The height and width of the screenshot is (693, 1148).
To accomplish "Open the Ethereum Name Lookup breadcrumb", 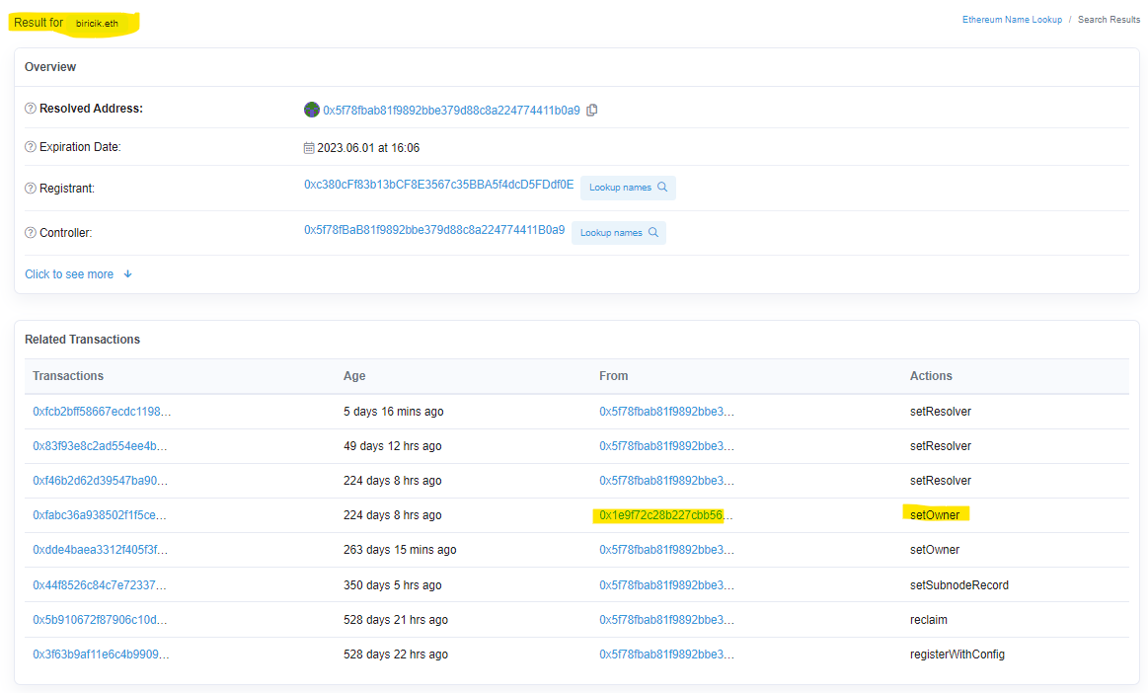I will (1013, 19).
